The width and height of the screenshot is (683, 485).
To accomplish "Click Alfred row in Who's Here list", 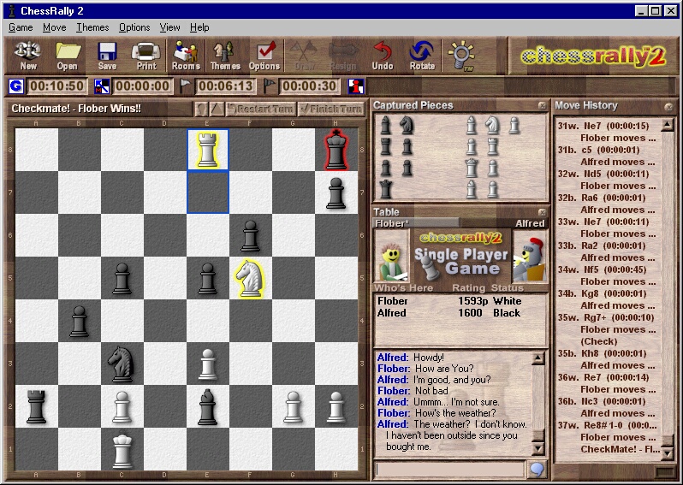I will 460,312.
